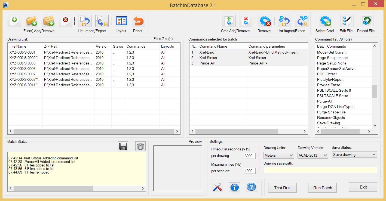
Task: Remove the selected batch command
Action: (264, 21)
